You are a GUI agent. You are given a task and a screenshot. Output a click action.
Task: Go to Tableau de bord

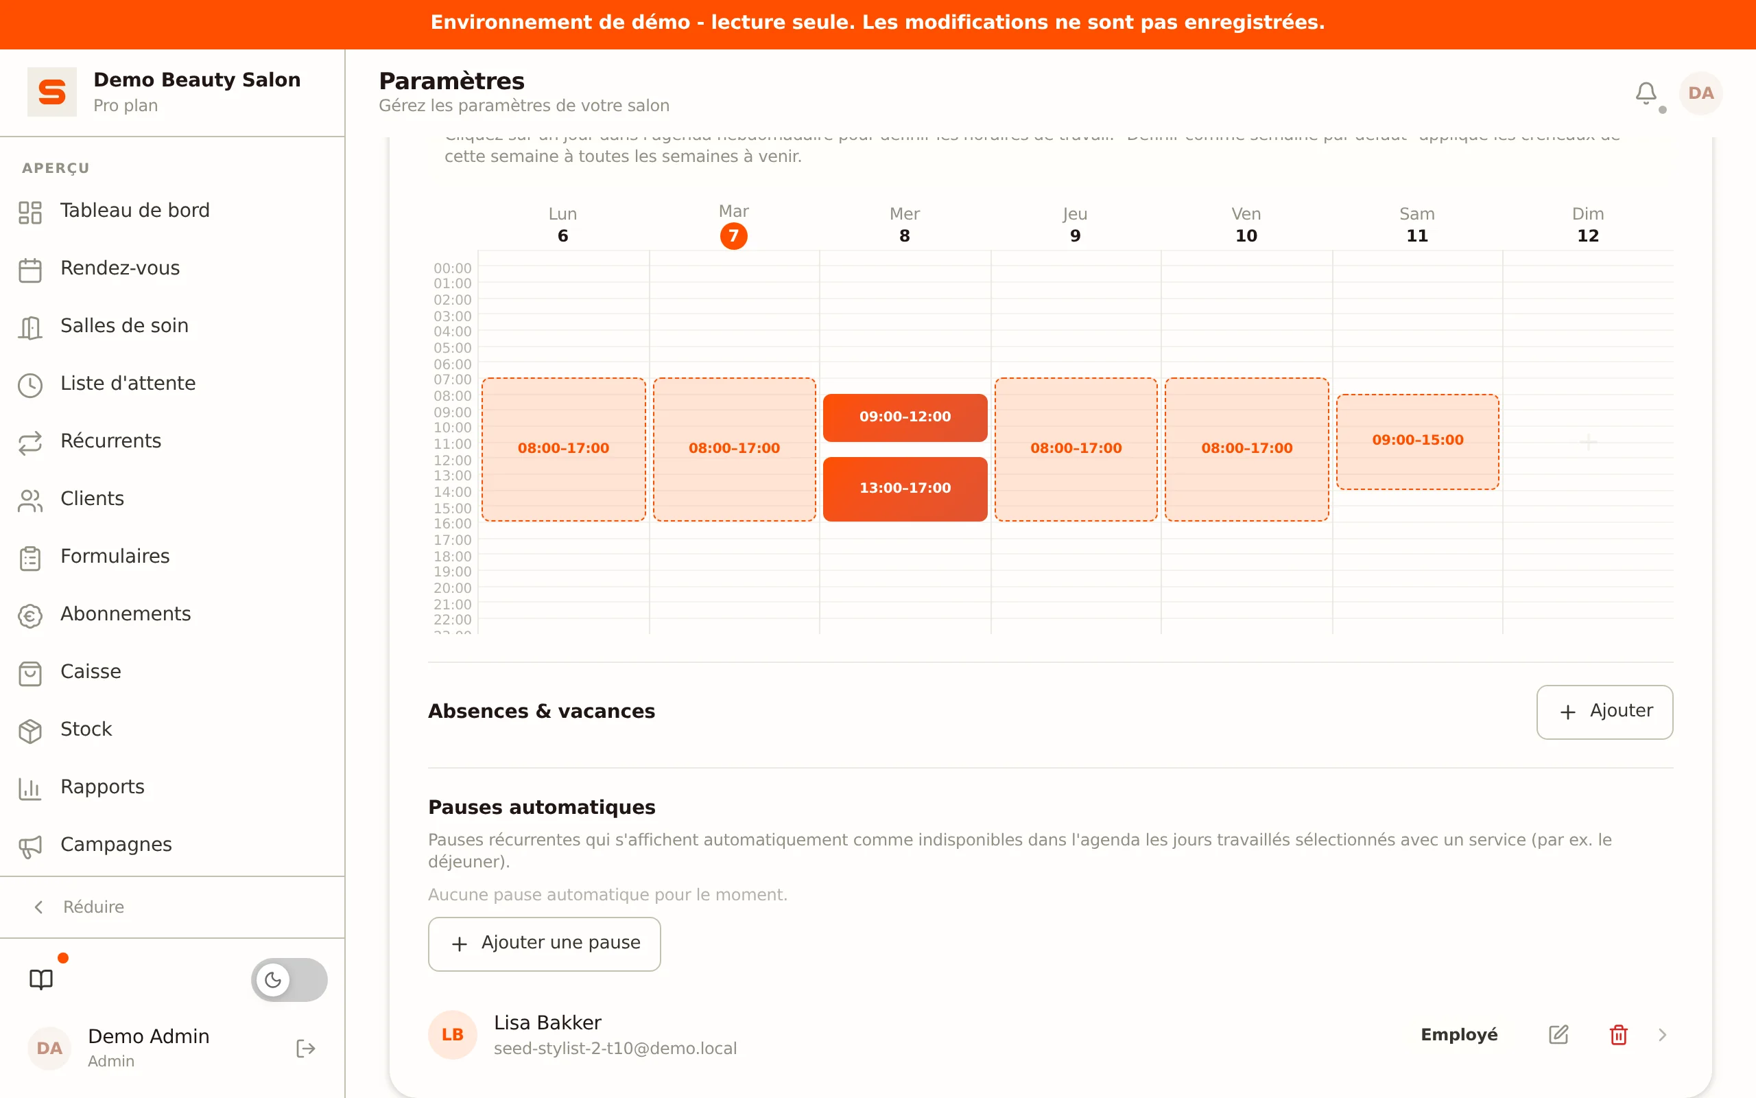[x=135, y=211]
